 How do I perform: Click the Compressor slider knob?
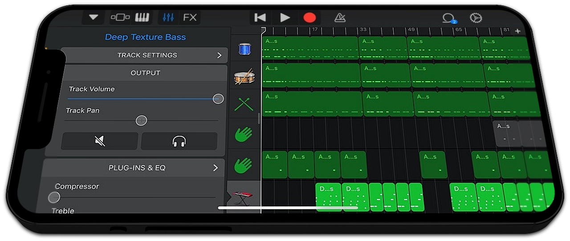54,197
